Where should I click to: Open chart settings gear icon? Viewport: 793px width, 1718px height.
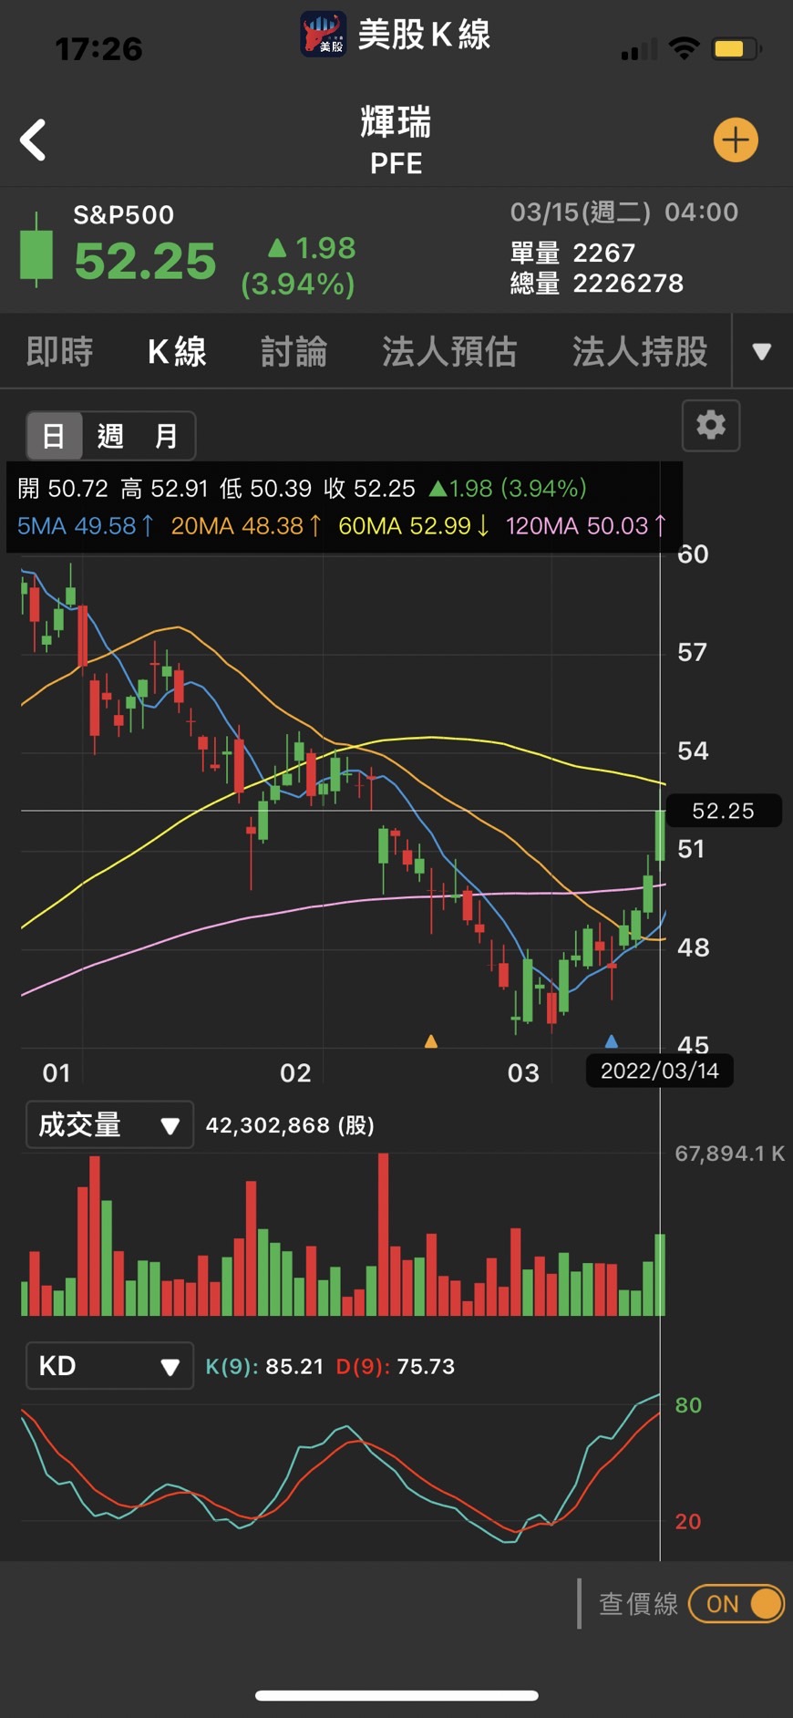pyautogui.click(x=711, y=425)
